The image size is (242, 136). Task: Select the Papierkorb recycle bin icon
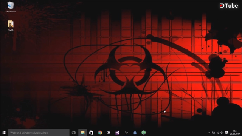[x=11, y=7]
